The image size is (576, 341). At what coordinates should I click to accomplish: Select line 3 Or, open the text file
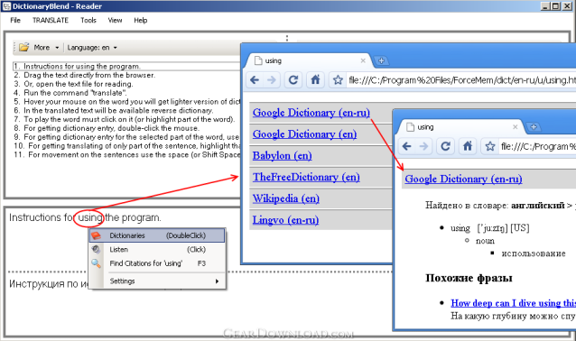73,84
